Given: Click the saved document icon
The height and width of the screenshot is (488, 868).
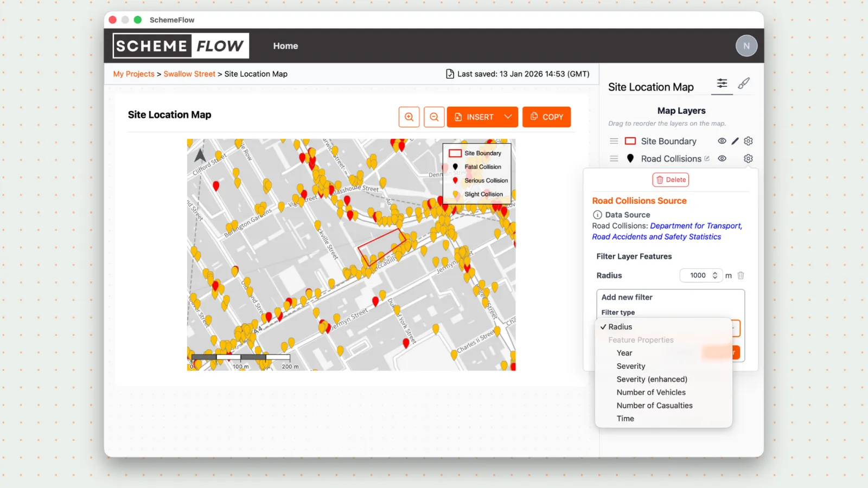Looking at the screenshot, I should 450,74.
